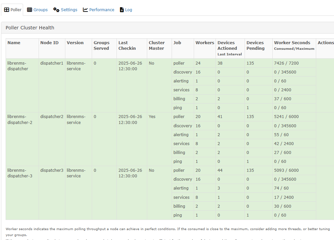The height and width of the screenshot is (240, 334).
Task: Click the '17 / 2400' services worker seconds
Action: (x=284, y=197)
